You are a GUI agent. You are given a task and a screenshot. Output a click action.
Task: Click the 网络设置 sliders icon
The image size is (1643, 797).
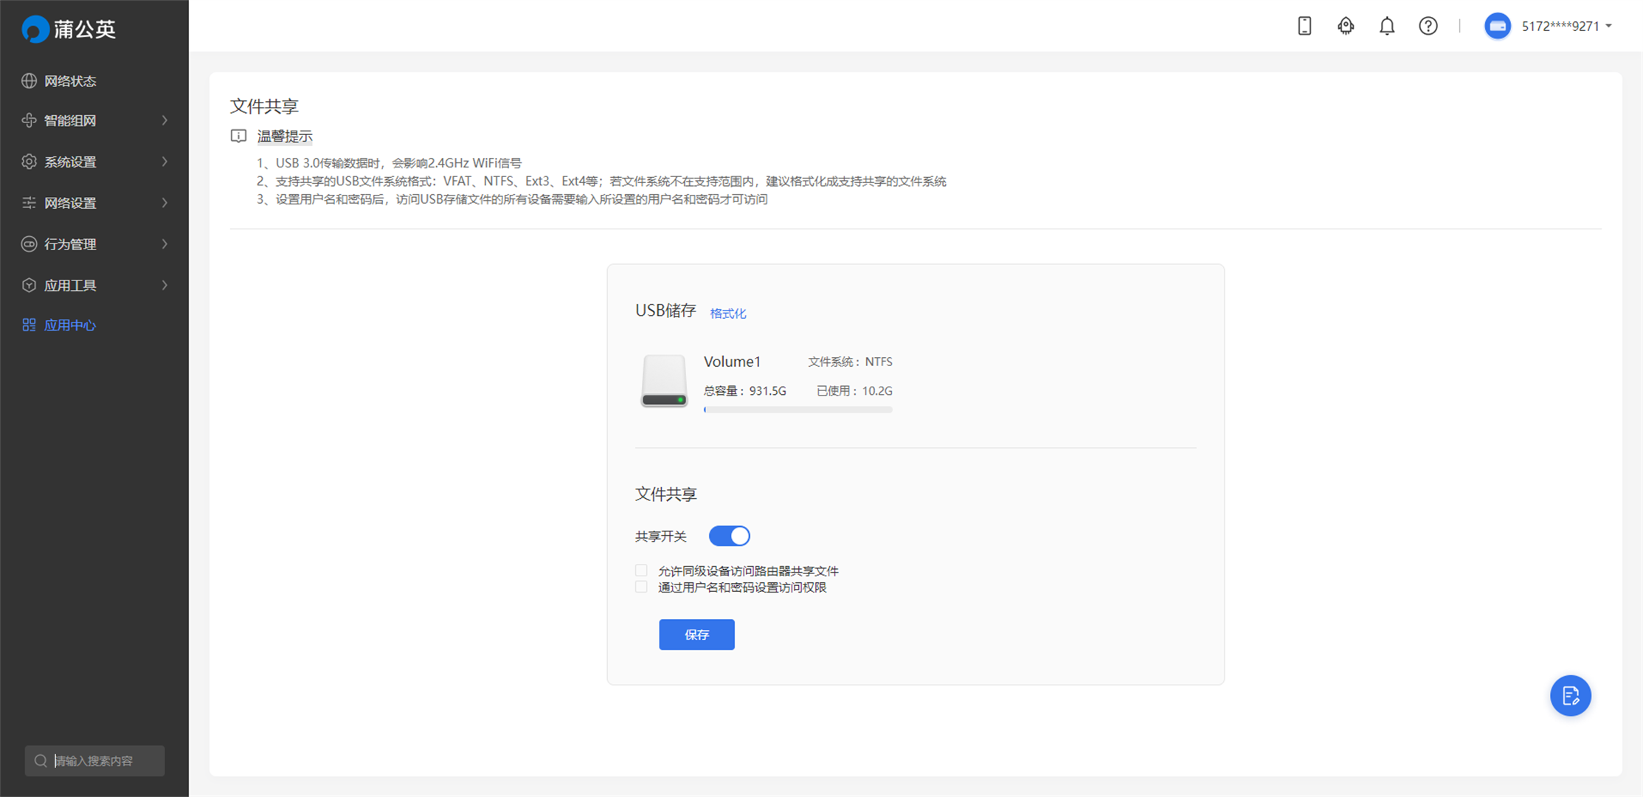29,202
